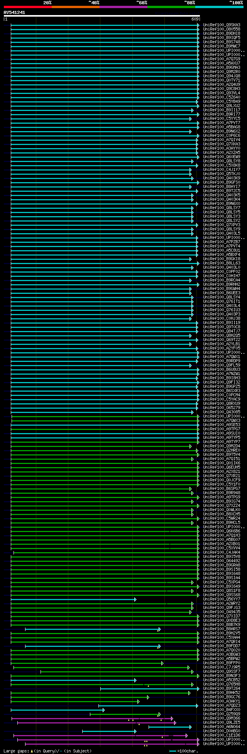The width and height of the screenshot is (247, 754).
Task: Click the UniRef100_Q2HRE0 label
Action: [222, 450]
